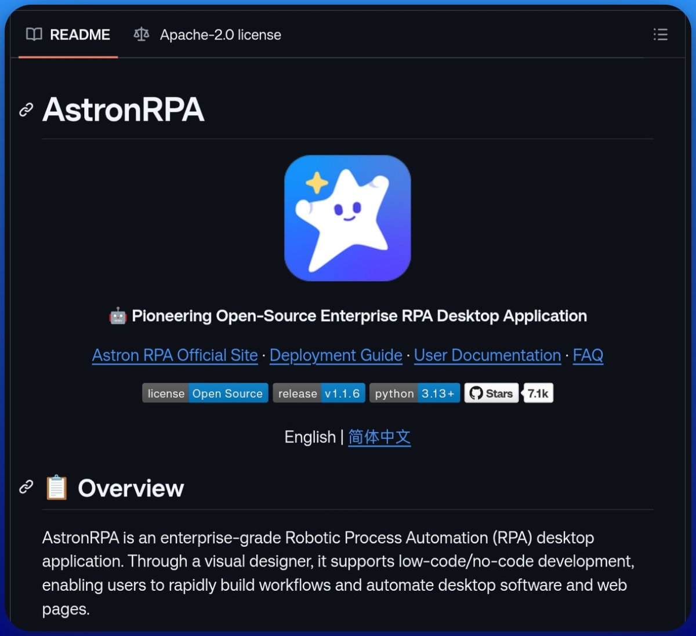The height and width of the screenshot is (636, 696).
Task: Click the paragraph starting 'AstronRPA is an enterprise-grade'
Action: (x=338, y=573)
